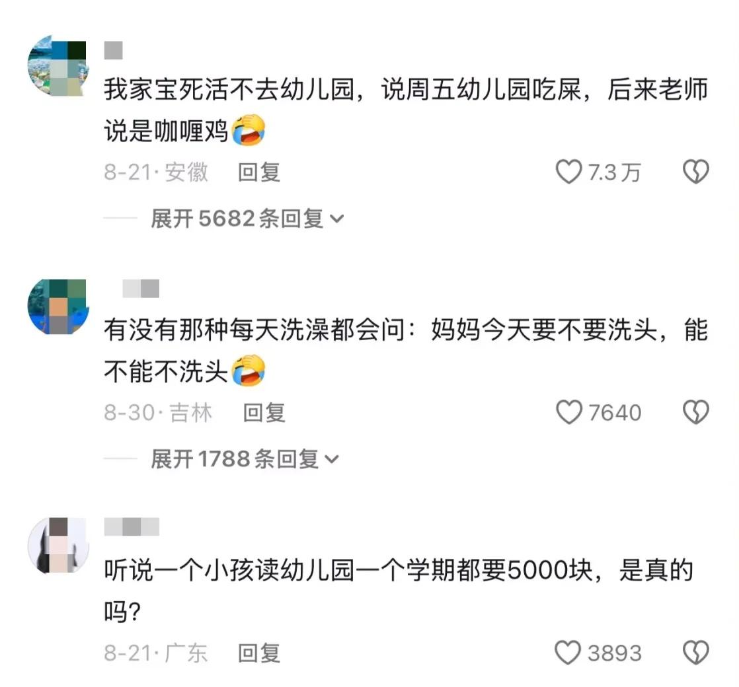Screen dimensions: 739x687
Task: Reply to the 8-21 Guangdong comment
Action: (x=258, y=653)
